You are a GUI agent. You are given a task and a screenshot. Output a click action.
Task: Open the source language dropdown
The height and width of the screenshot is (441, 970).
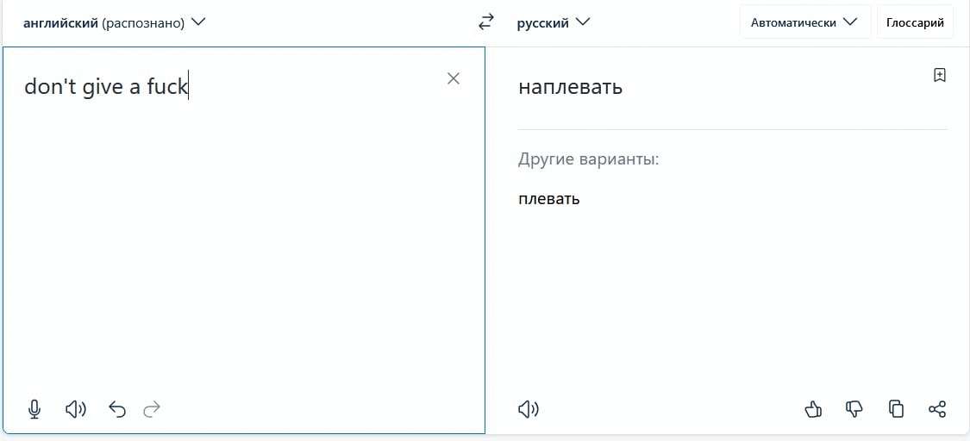point(115,23)
